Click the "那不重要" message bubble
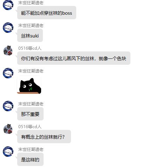This screenshot has width=143, height=167. click(x=30, y=114)
